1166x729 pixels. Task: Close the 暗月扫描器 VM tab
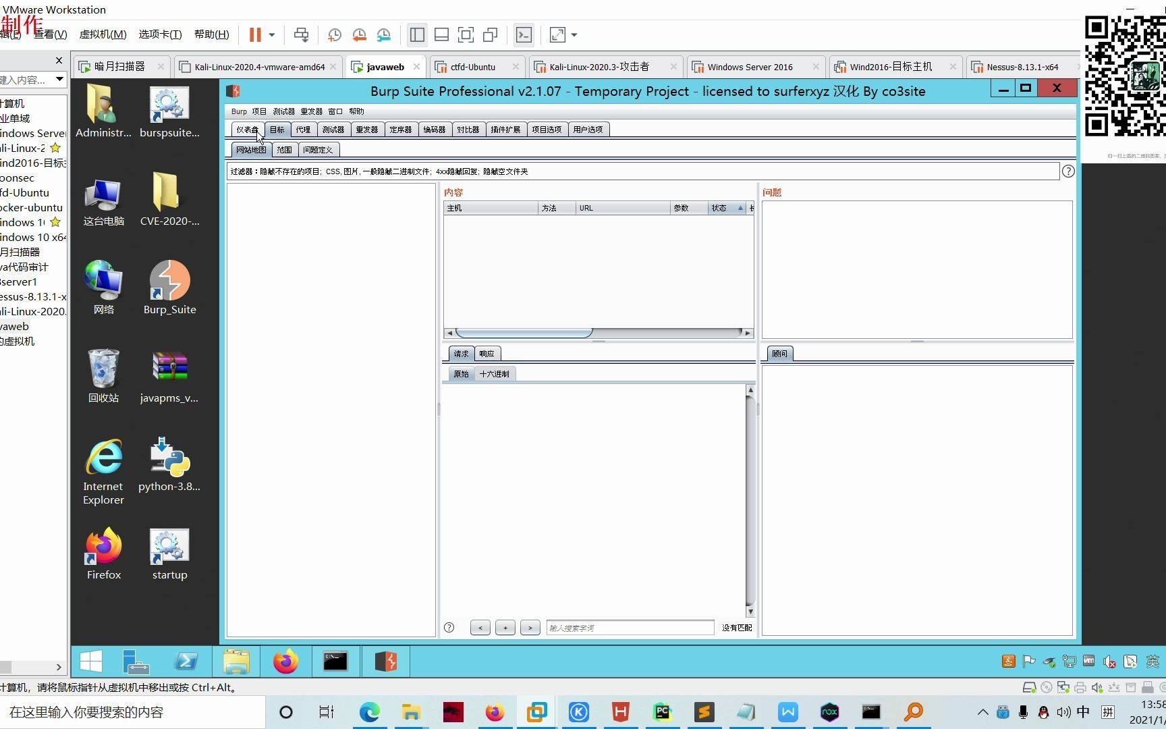161,66
